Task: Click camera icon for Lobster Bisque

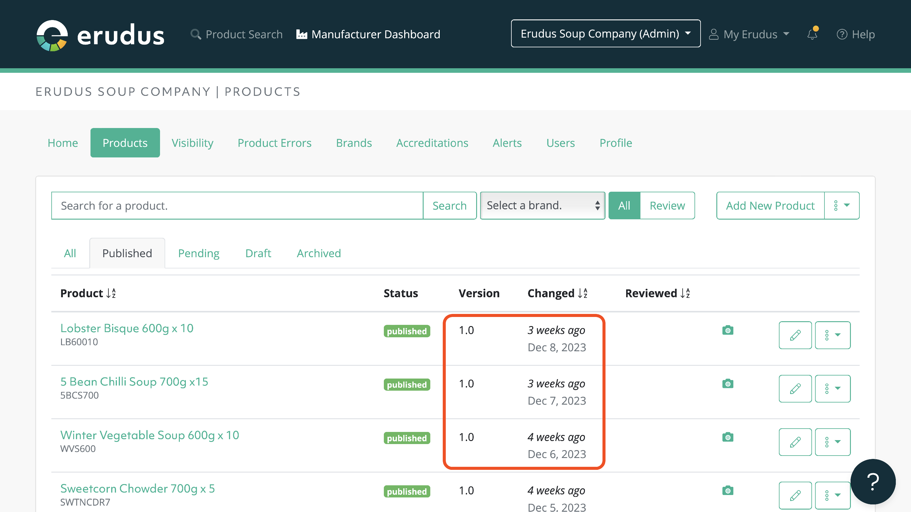Action: [728, 330]
